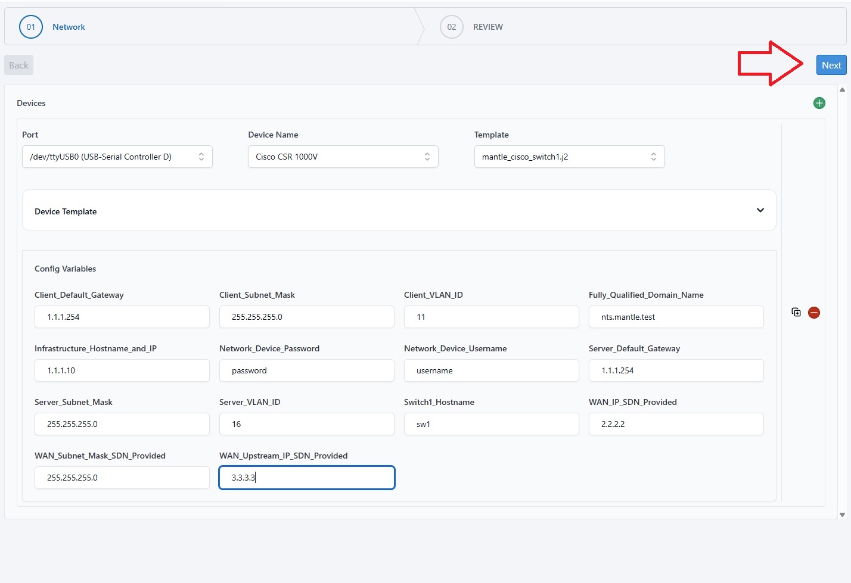Screen dimensions: 851x583
Task: Edit the Server_Subnet_Mask field
Action: coord(122,424)
